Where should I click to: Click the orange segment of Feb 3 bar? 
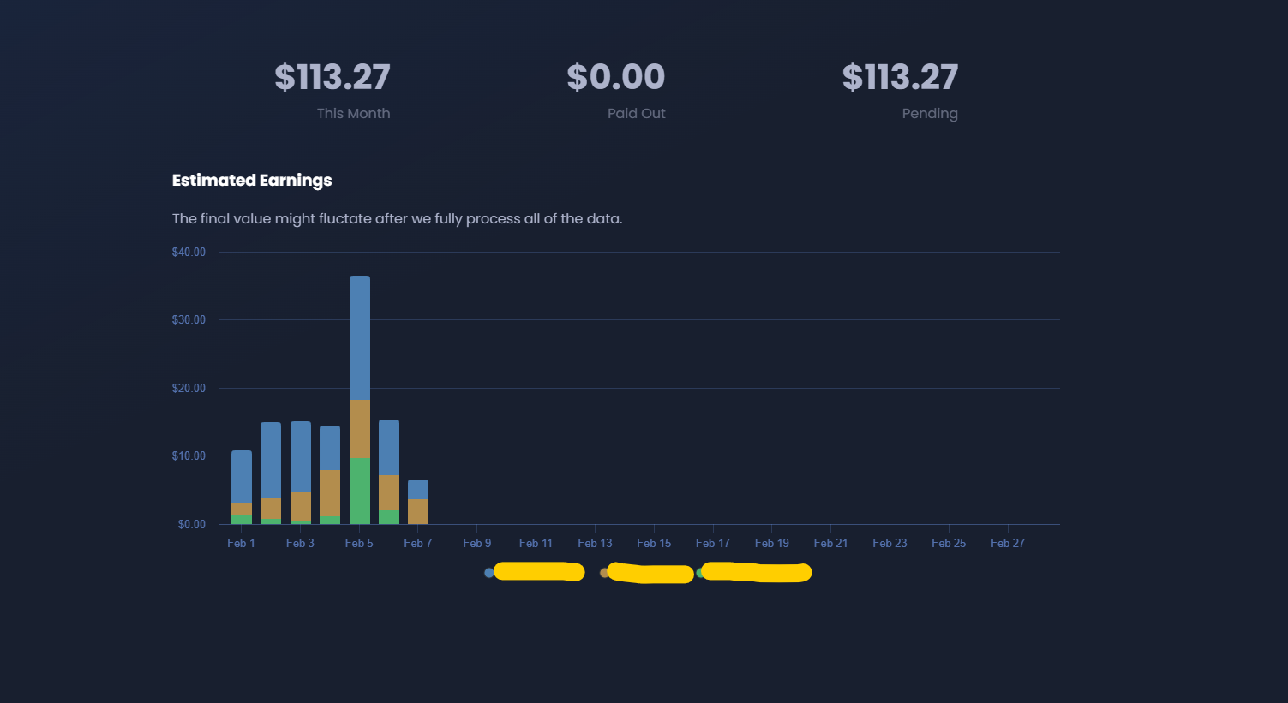pos(301,506)
